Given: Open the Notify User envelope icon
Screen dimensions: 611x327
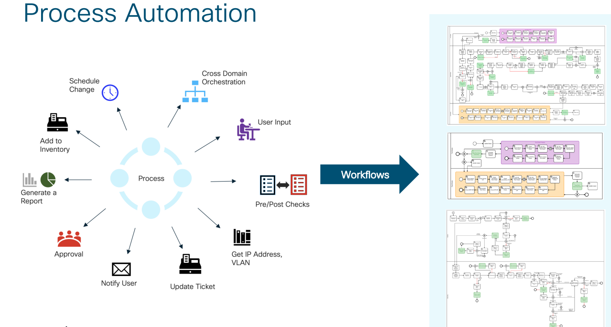Looking at the screenshot, I should (x=121, y=269).
